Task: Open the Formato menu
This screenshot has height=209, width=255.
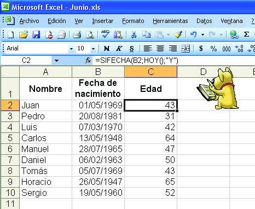Action: pyautogui.click(x=133, y=21)
